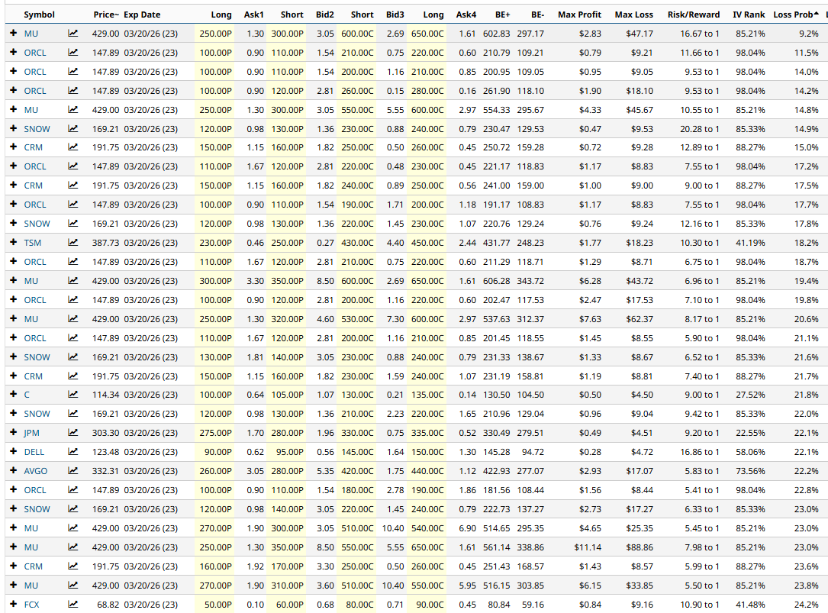Viewport: 828px width, 613px height.
Task: Open the AVGO symbol link
Action: pyautogui.click(x=35, y=471)
